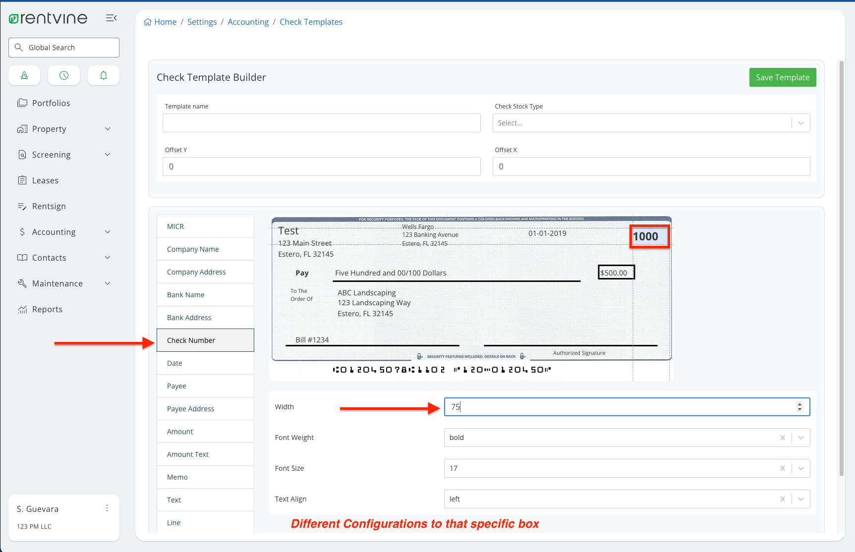
Task: Clear the Font Size 17 value
Action: [x=783, y=468]
